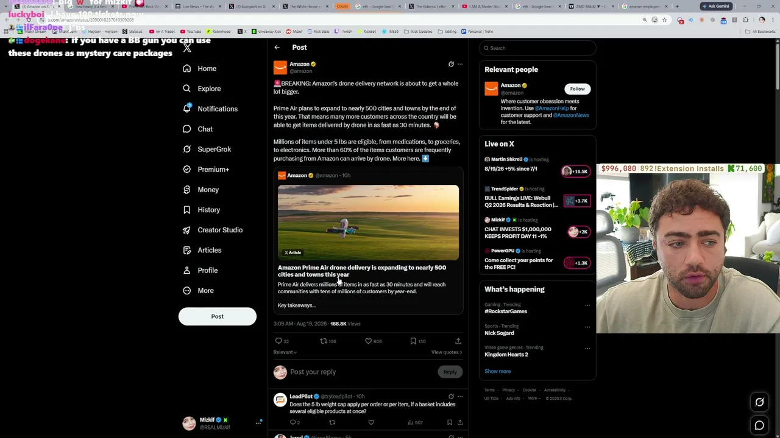The image size is (780, 438).
Task: Open the Kick Updates bookmarks folder
Action: click(419, 32)
